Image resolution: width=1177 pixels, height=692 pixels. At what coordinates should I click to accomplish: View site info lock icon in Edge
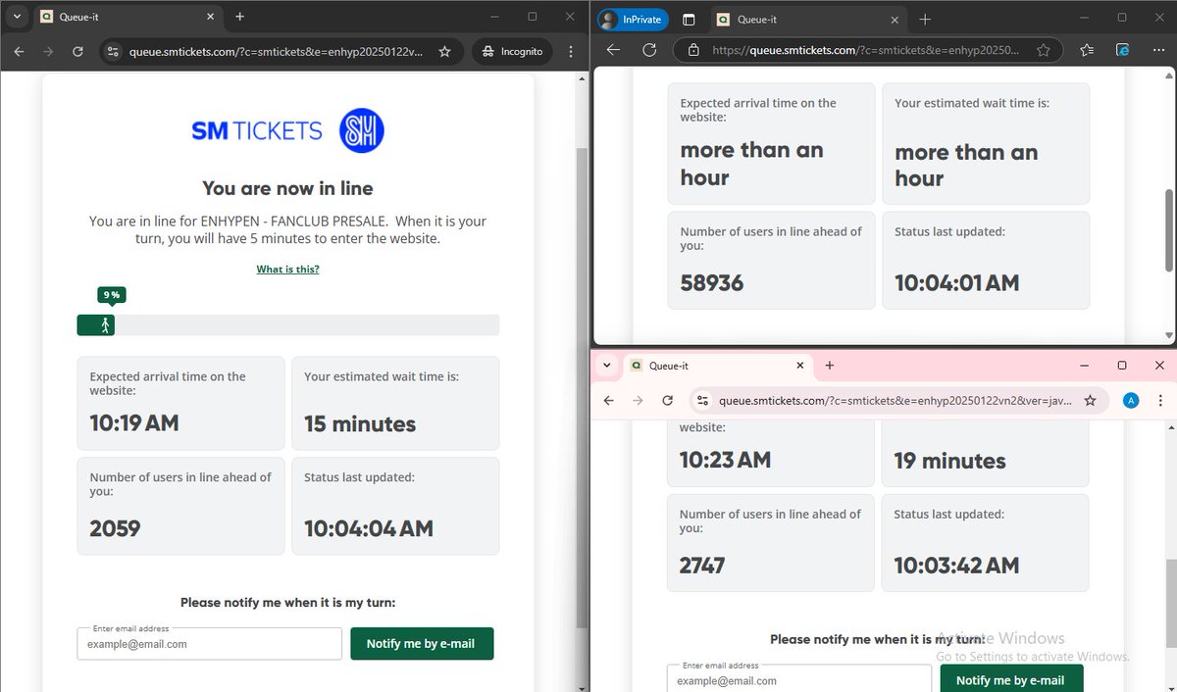click(693, 50)
